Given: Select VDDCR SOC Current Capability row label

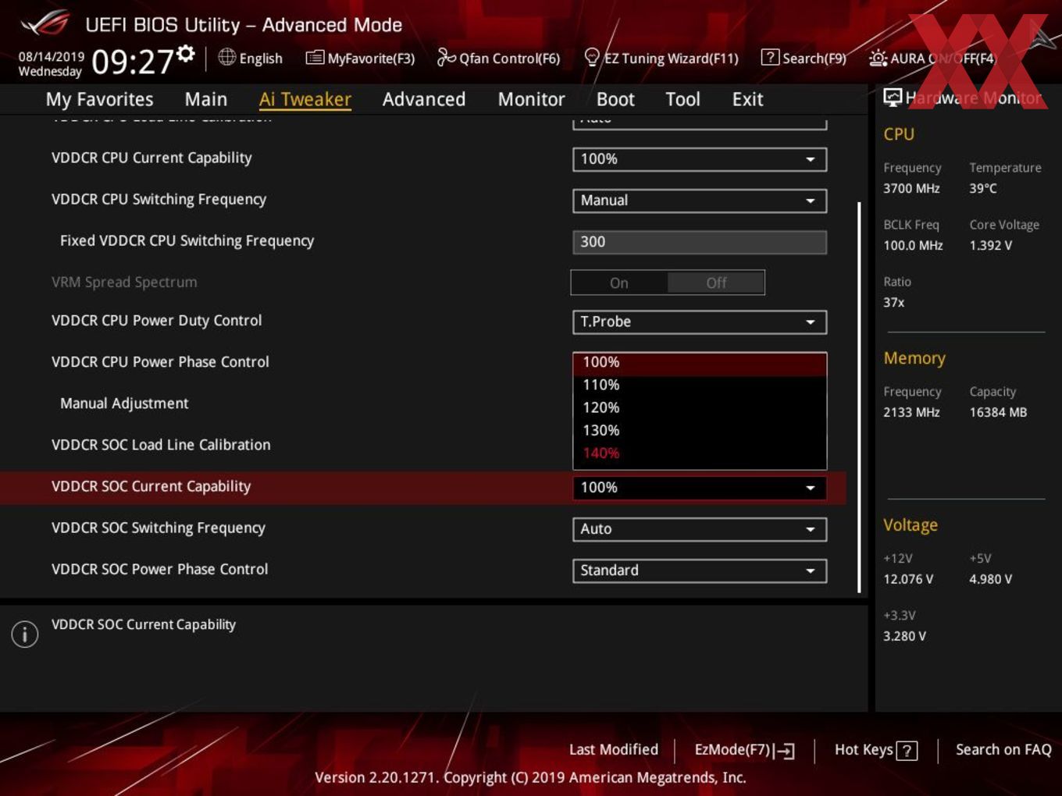Looking at the screenshot, I should click(151, 487).
